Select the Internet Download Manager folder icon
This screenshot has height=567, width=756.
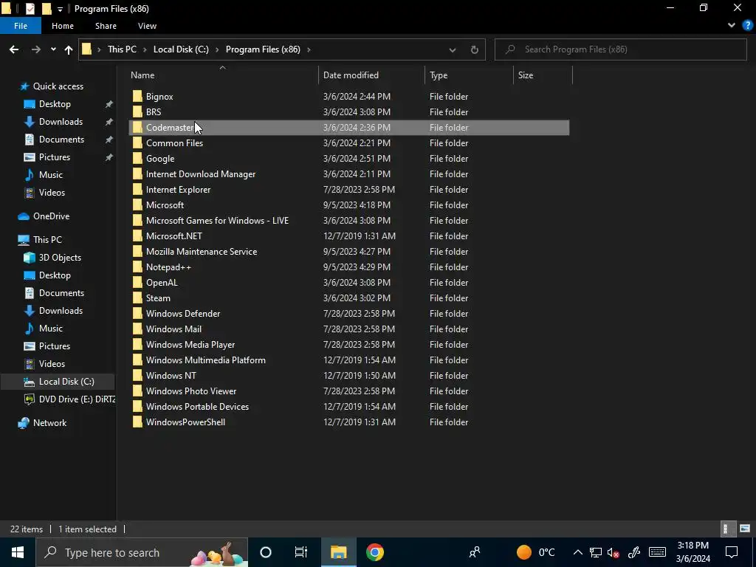(137, 174)
